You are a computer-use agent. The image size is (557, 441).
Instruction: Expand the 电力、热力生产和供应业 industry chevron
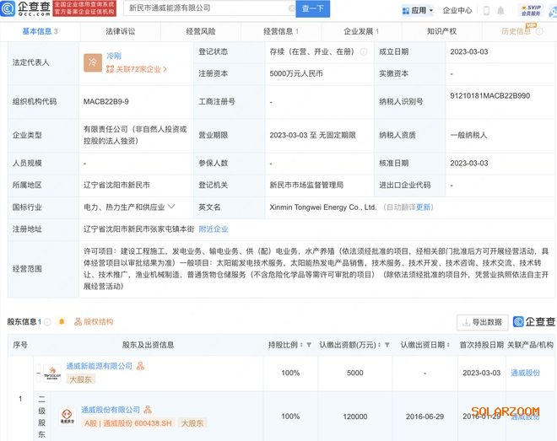click(x=171, y=206)
